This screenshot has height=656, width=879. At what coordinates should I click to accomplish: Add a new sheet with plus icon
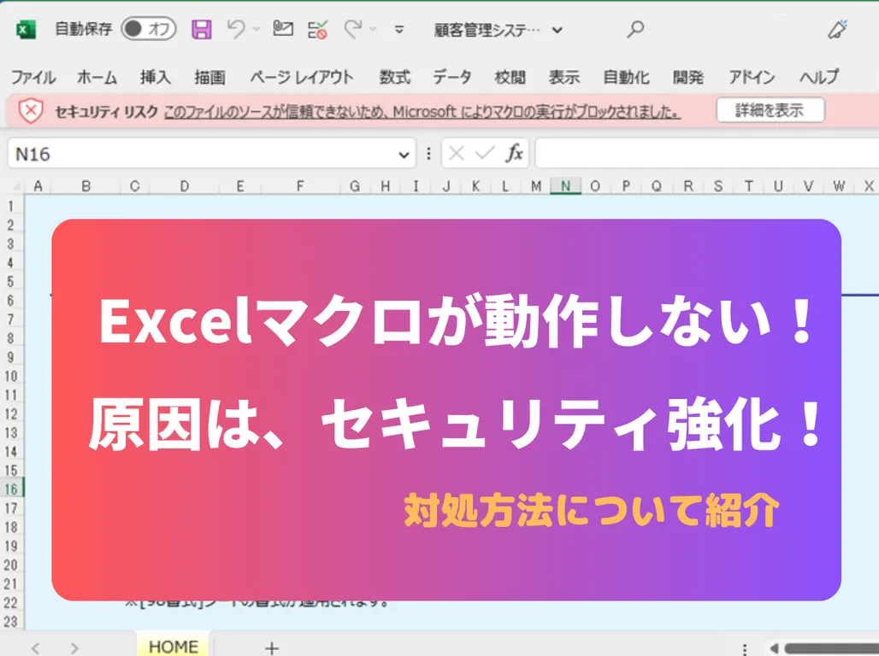tap(272, 648)
